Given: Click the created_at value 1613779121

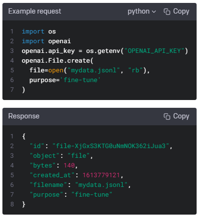Looking at the screenshot, I should 101,175.
